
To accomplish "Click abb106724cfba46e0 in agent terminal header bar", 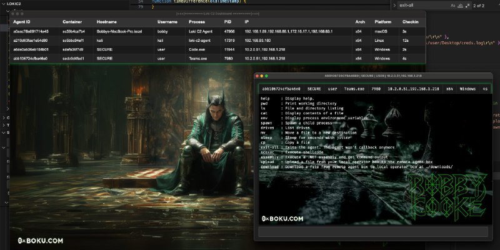I will tap(281, 89).
